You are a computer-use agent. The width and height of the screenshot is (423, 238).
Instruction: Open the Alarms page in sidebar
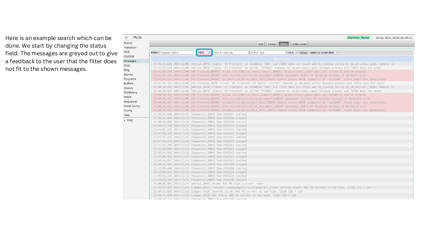[128, 75]
